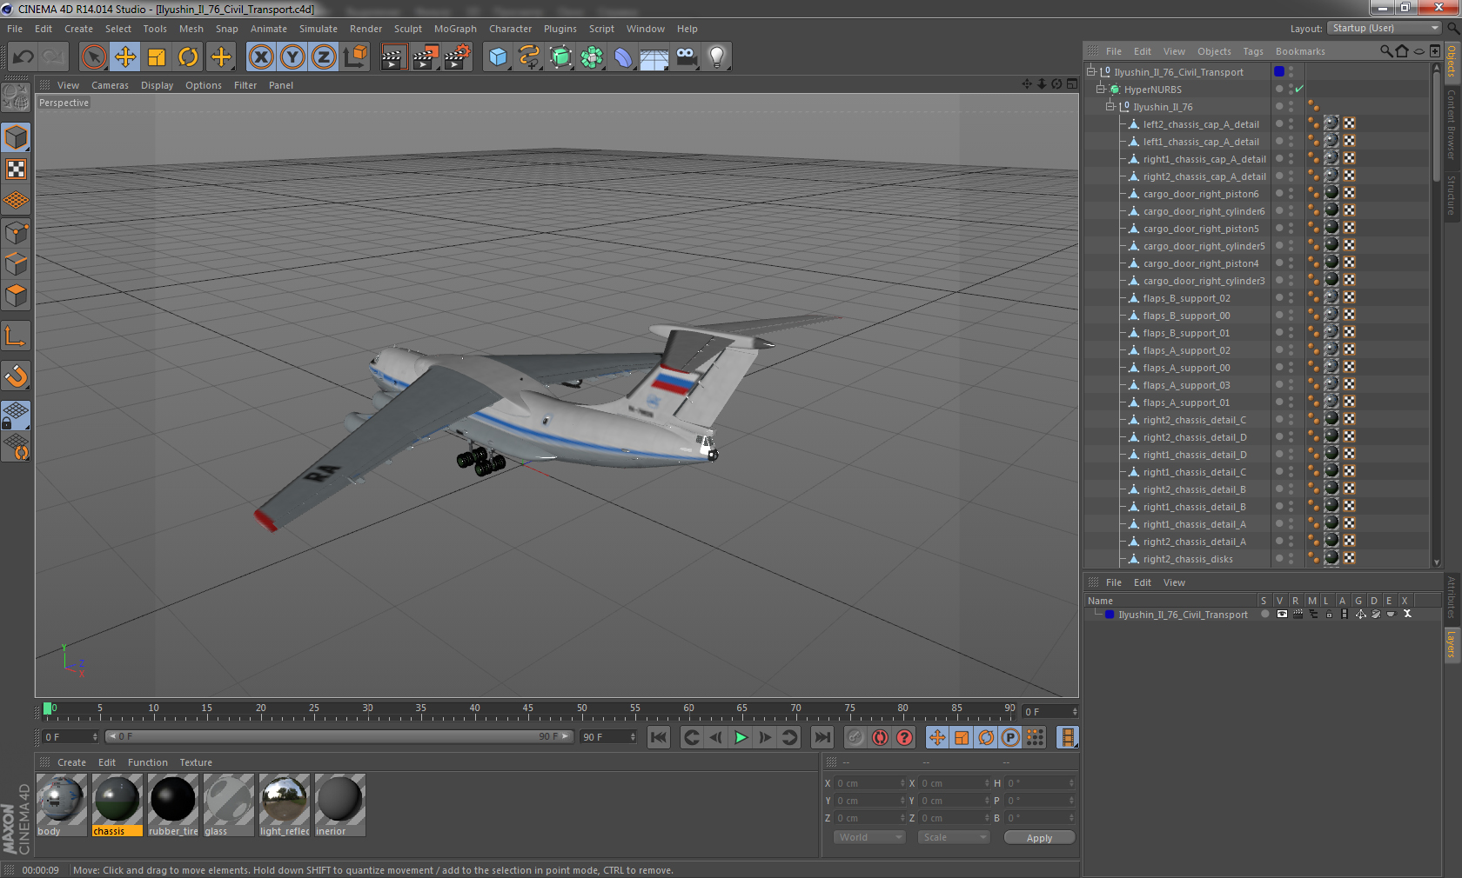Switch to Texture mode checkerboard icon
Image resolution: width=1462 pixels, height=878 pixels.
click(16, 170)
